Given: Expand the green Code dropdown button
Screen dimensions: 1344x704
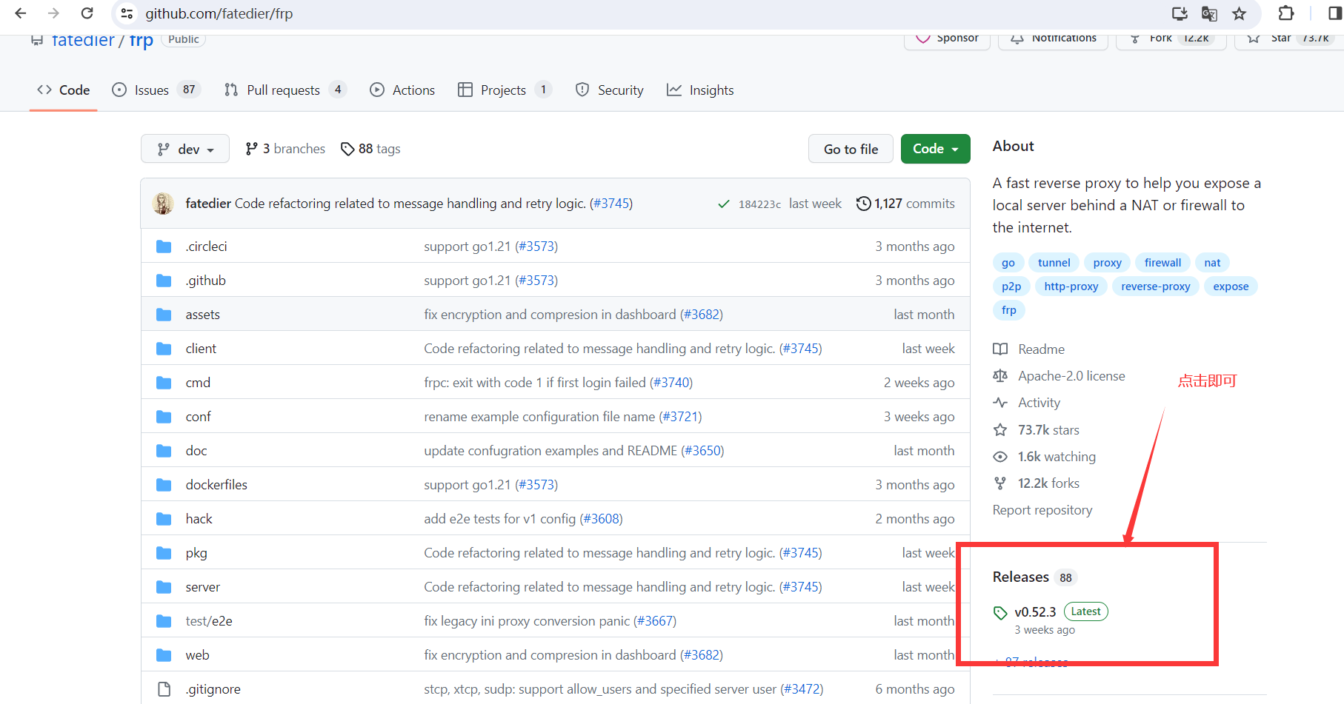Looking at the screenshot, I should coord(935,149).
